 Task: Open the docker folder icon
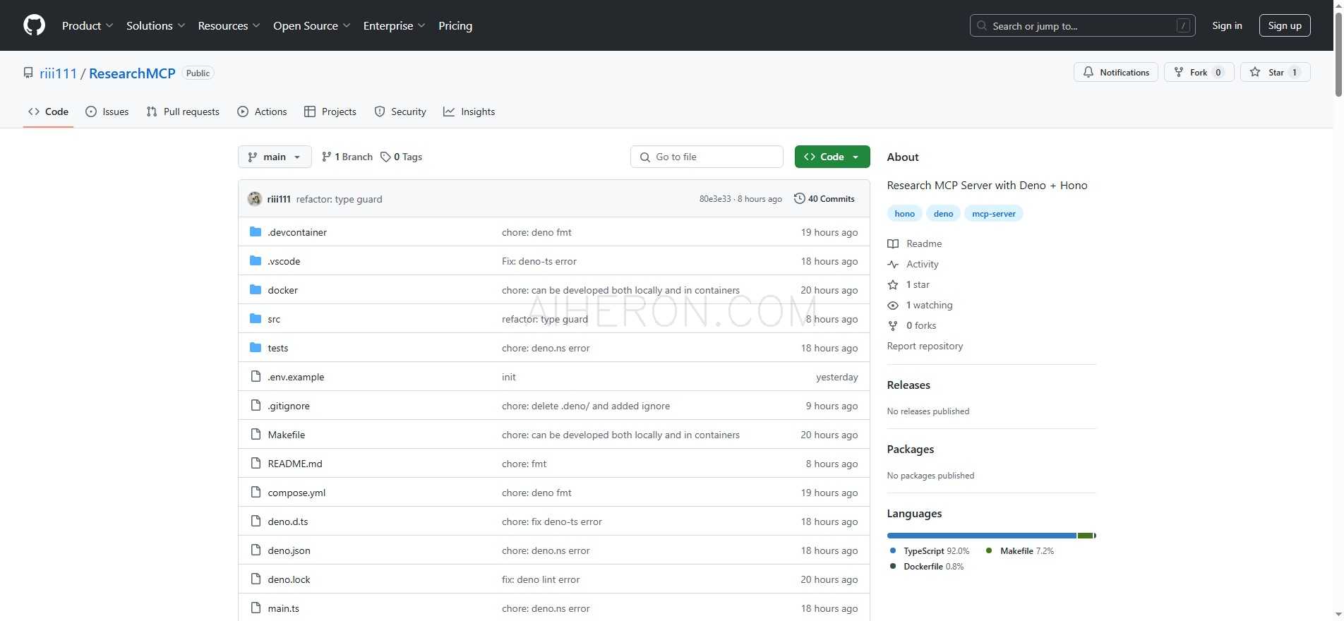pos(256,290)
